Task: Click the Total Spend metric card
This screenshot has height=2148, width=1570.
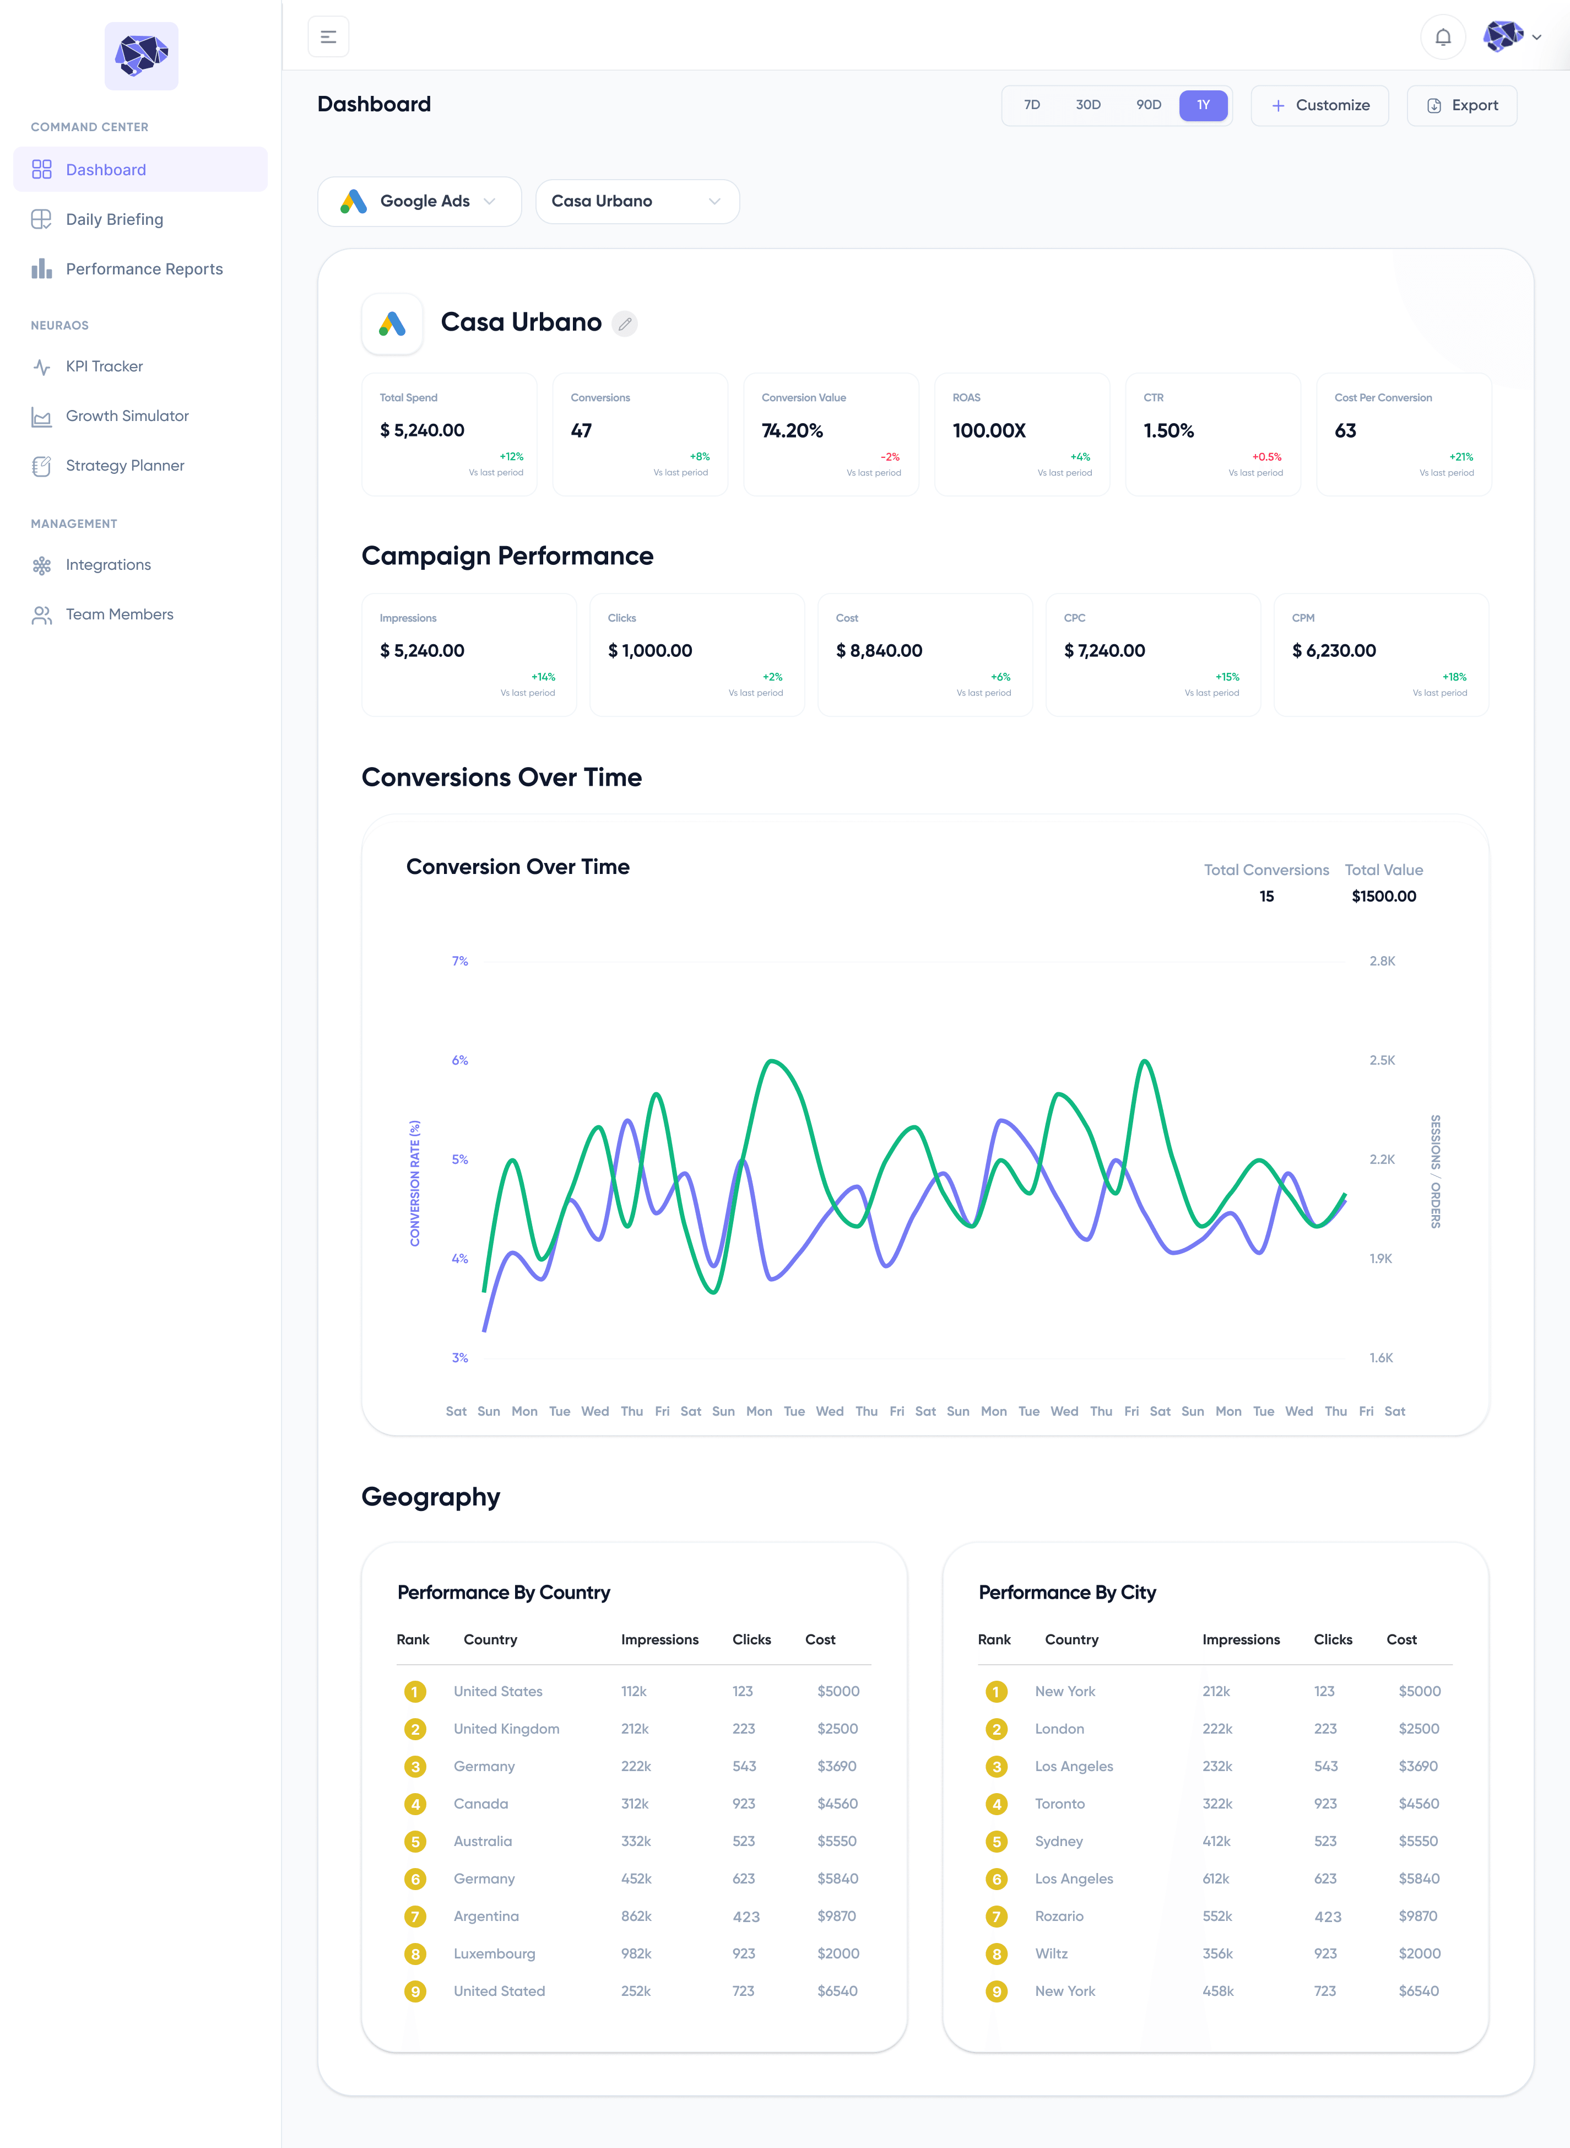Action: click(450, 434)
